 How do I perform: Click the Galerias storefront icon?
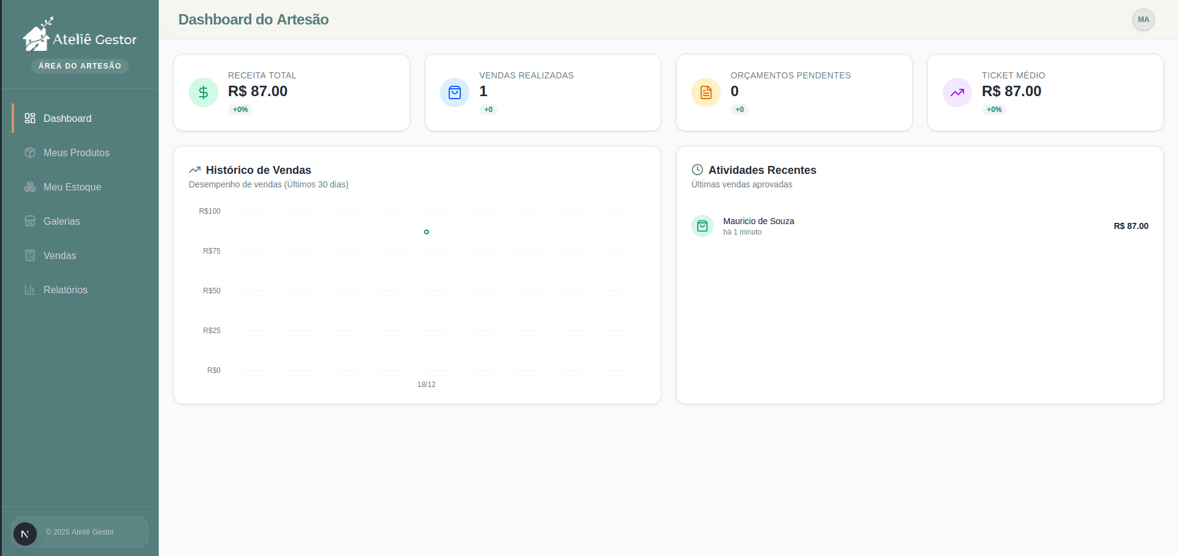(29, 221)
